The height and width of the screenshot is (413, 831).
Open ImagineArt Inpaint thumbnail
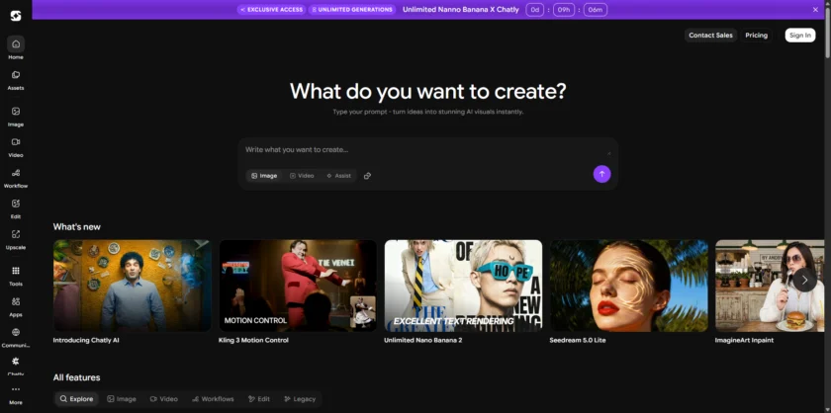tap(770, 286)
